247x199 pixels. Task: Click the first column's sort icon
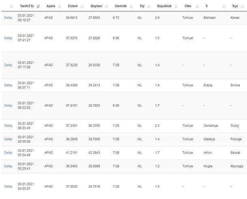click(x=11, y=6)
